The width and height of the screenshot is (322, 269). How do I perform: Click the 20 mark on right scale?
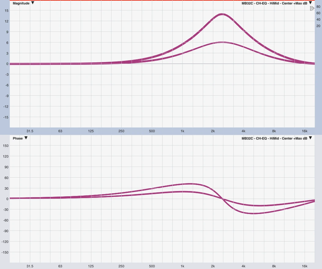coord(318,26)
